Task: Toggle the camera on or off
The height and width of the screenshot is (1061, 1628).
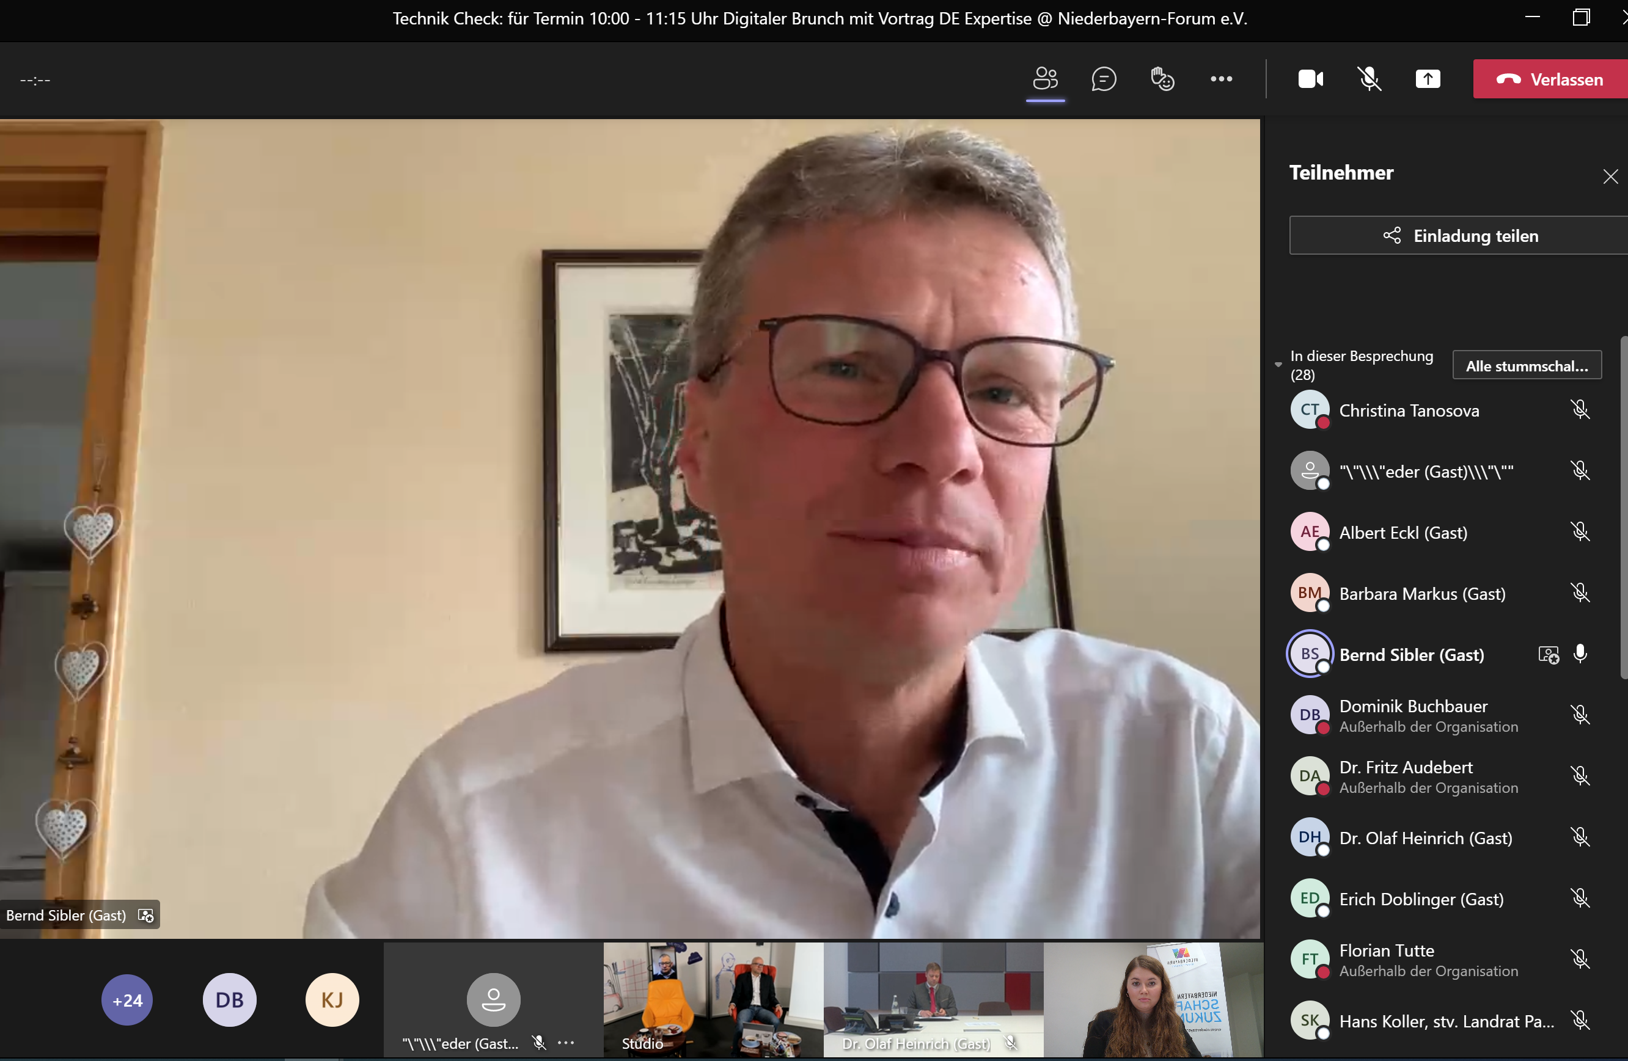Action: pos(1310,79)
